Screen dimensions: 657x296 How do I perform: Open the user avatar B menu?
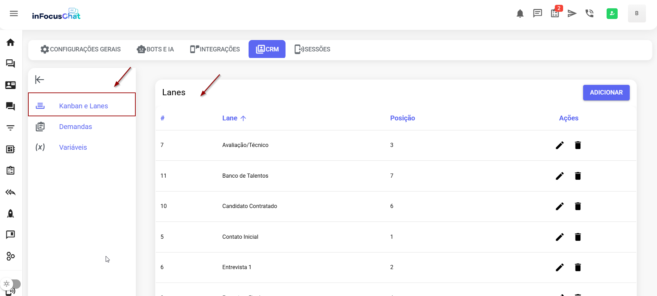[637, 13]
